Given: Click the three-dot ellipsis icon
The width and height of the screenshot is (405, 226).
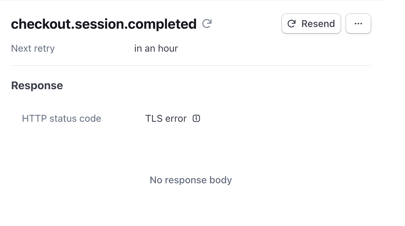Looking at the screenshot, I should pos(358,24).
